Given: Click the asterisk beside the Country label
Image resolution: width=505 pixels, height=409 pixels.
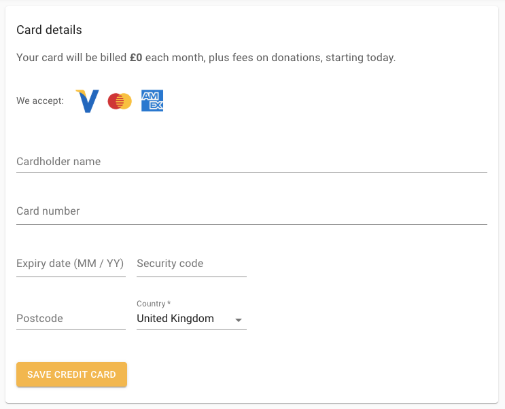Looking at the screenshot, I should (169, 304).
